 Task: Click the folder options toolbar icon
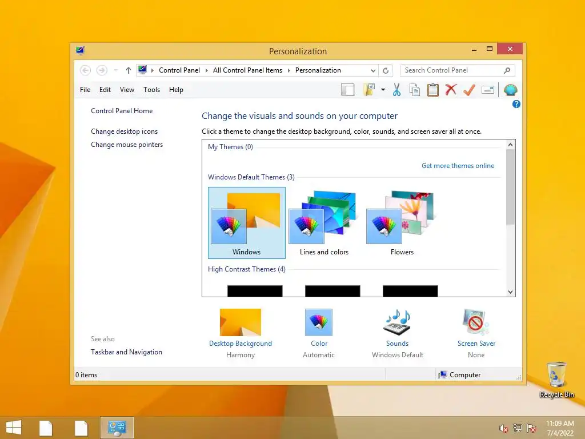click(x=368, y=90)
